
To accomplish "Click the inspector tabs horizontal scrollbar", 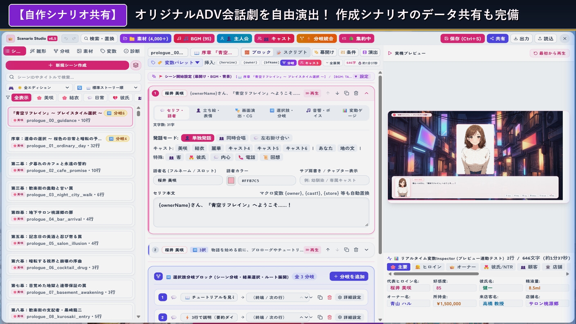I will pos(436,274).
